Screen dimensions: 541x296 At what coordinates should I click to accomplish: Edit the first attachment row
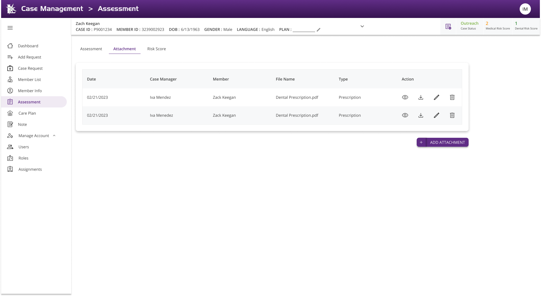click(x=436, y=97)
